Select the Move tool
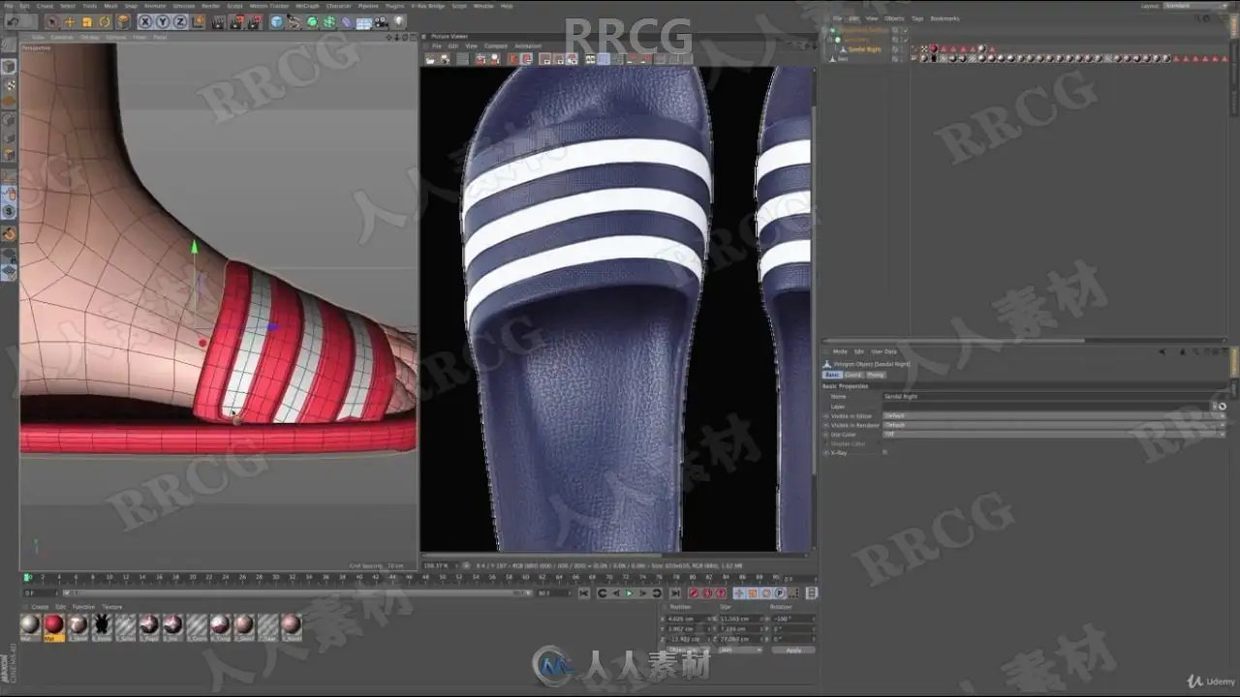Viewport: 1240px width, 697px height. (70, 21)
